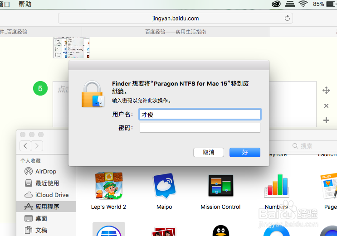The width and height of the screenshot is (337, 236).
Task: Click the lock Finder icon in dialog
Action: click(93, 94)
